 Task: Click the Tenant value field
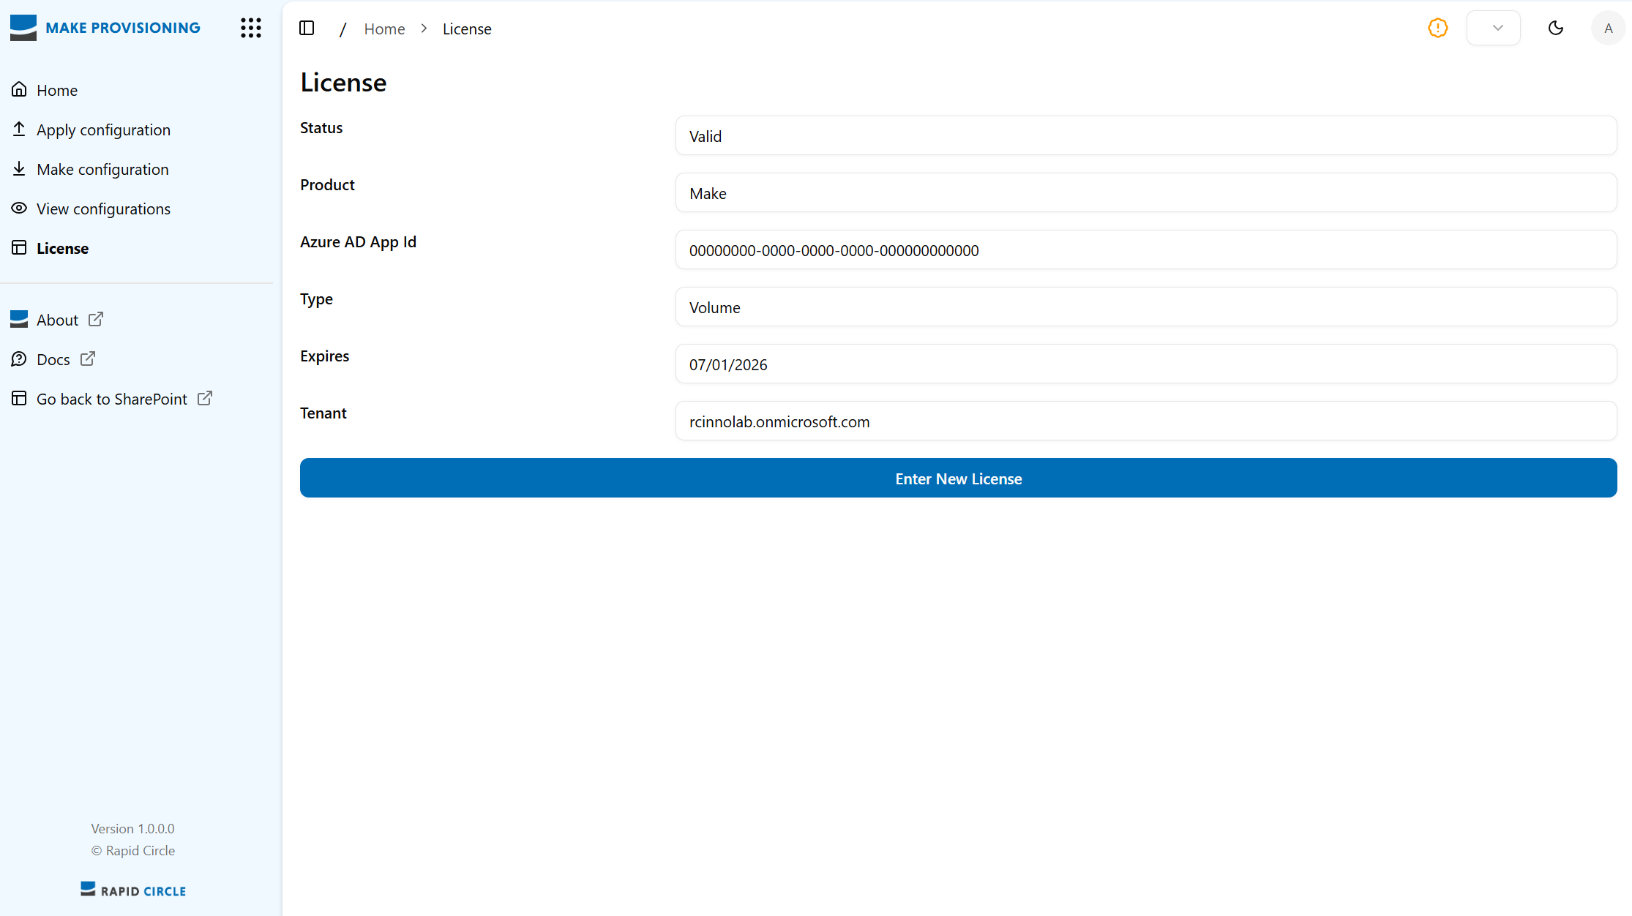click(x=1145, y=421)
